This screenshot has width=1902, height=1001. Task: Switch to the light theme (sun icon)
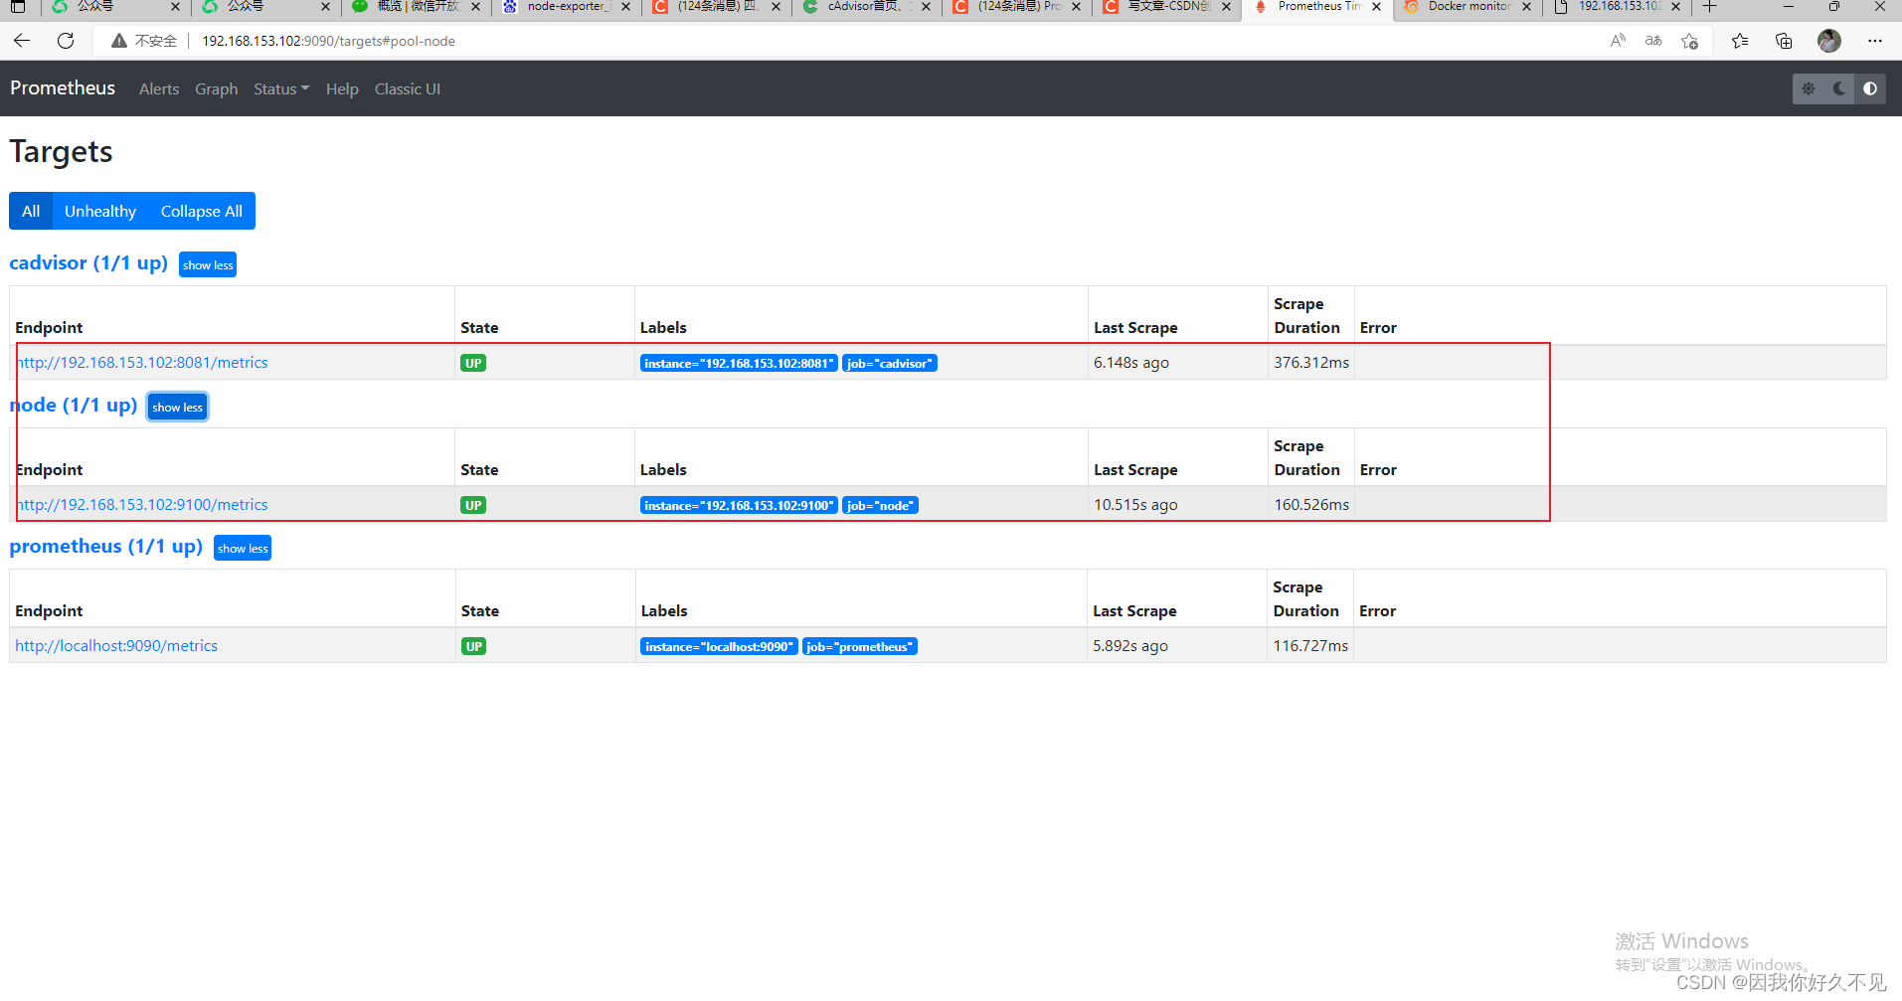point(1809,88)
